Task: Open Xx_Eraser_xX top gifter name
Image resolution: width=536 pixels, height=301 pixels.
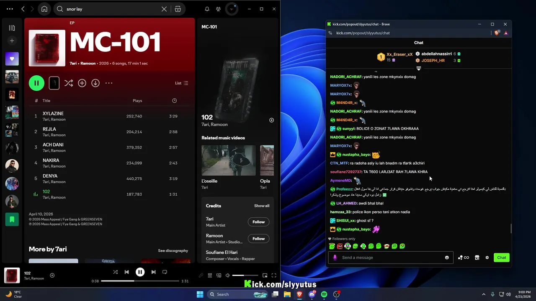Action: [x=399, y=54]
